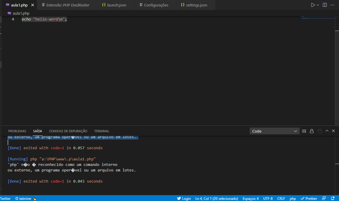Click the echo statement on line 4
The image size is (339, 201).
coord(44,19)
